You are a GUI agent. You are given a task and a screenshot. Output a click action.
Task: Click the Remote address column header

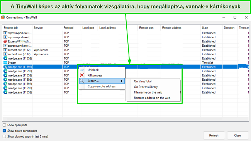pyautogui.click(x=181, y=28)
